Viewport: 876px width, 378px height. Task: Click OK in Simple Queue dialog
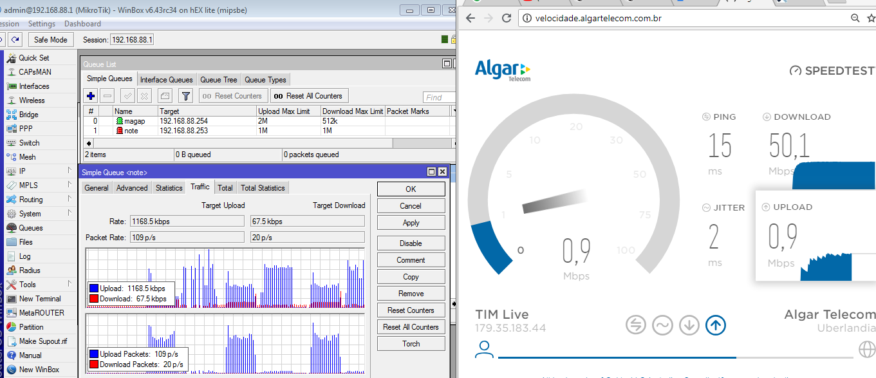(411, 189)
